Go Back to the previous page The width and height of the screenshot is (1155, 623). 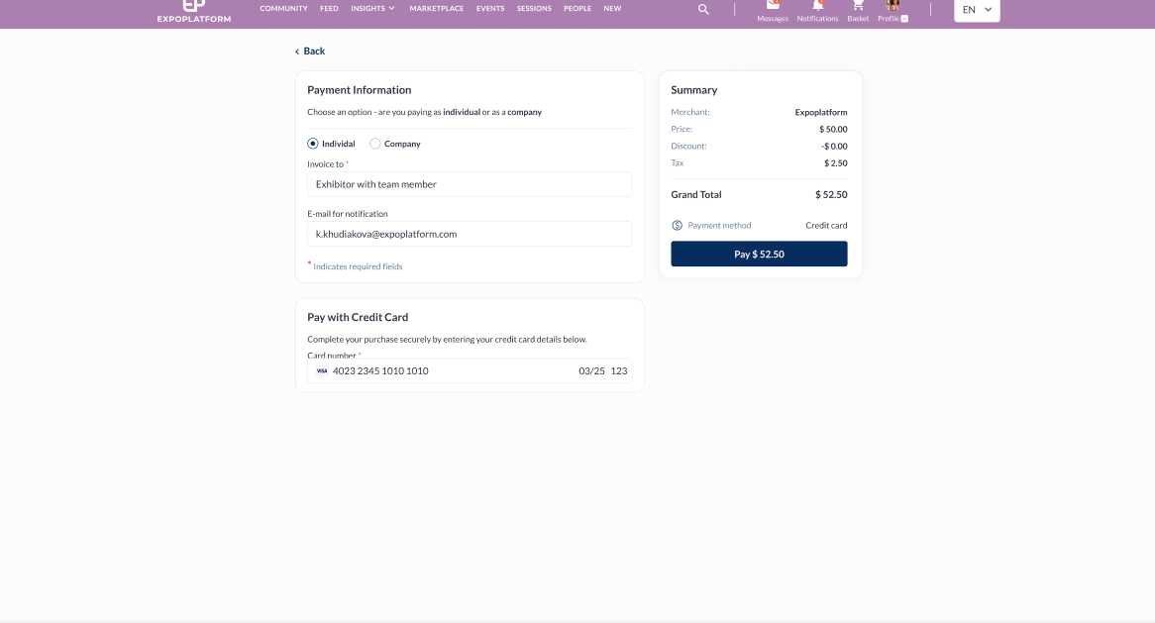310,51
